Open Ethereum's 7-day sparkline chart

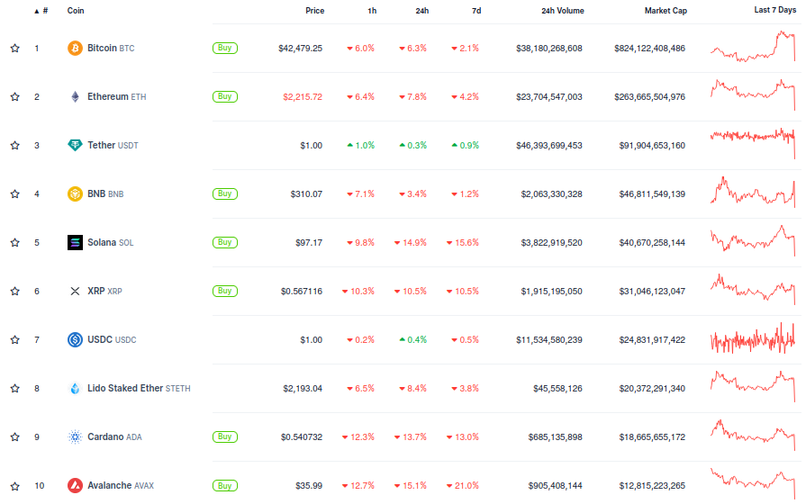pyautogui.click(x=753, y=94)
